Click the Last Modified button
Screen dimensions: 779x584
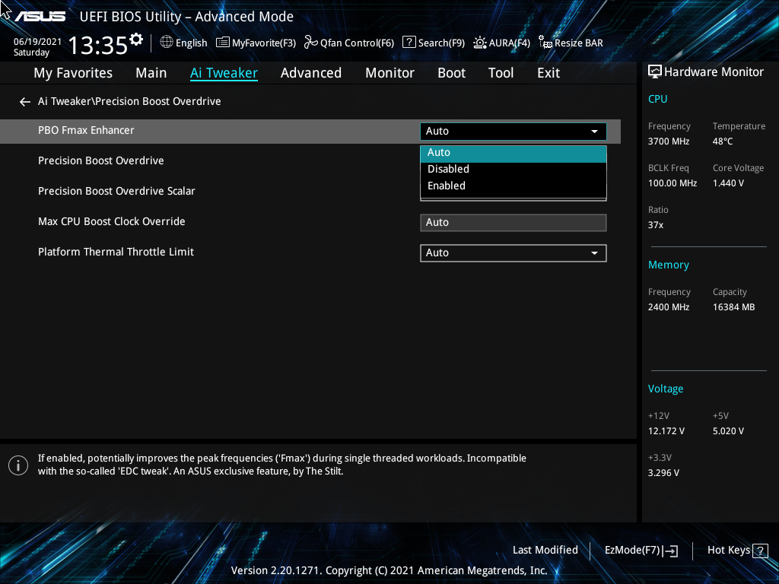[545, 550]
